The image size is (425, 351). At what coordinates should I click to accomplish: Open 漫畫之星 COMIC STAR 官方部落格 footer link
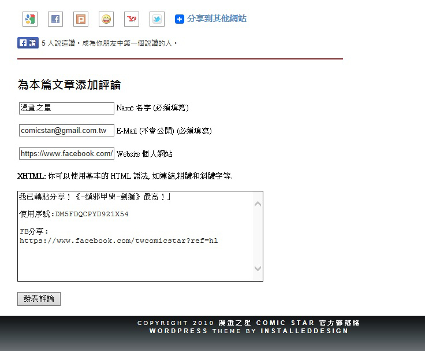click(x=289, y=323)
